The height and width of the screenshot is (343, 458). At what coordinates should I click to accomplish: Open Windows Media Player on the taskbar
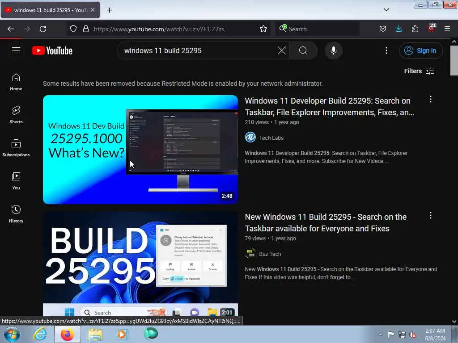pos(122,334)
